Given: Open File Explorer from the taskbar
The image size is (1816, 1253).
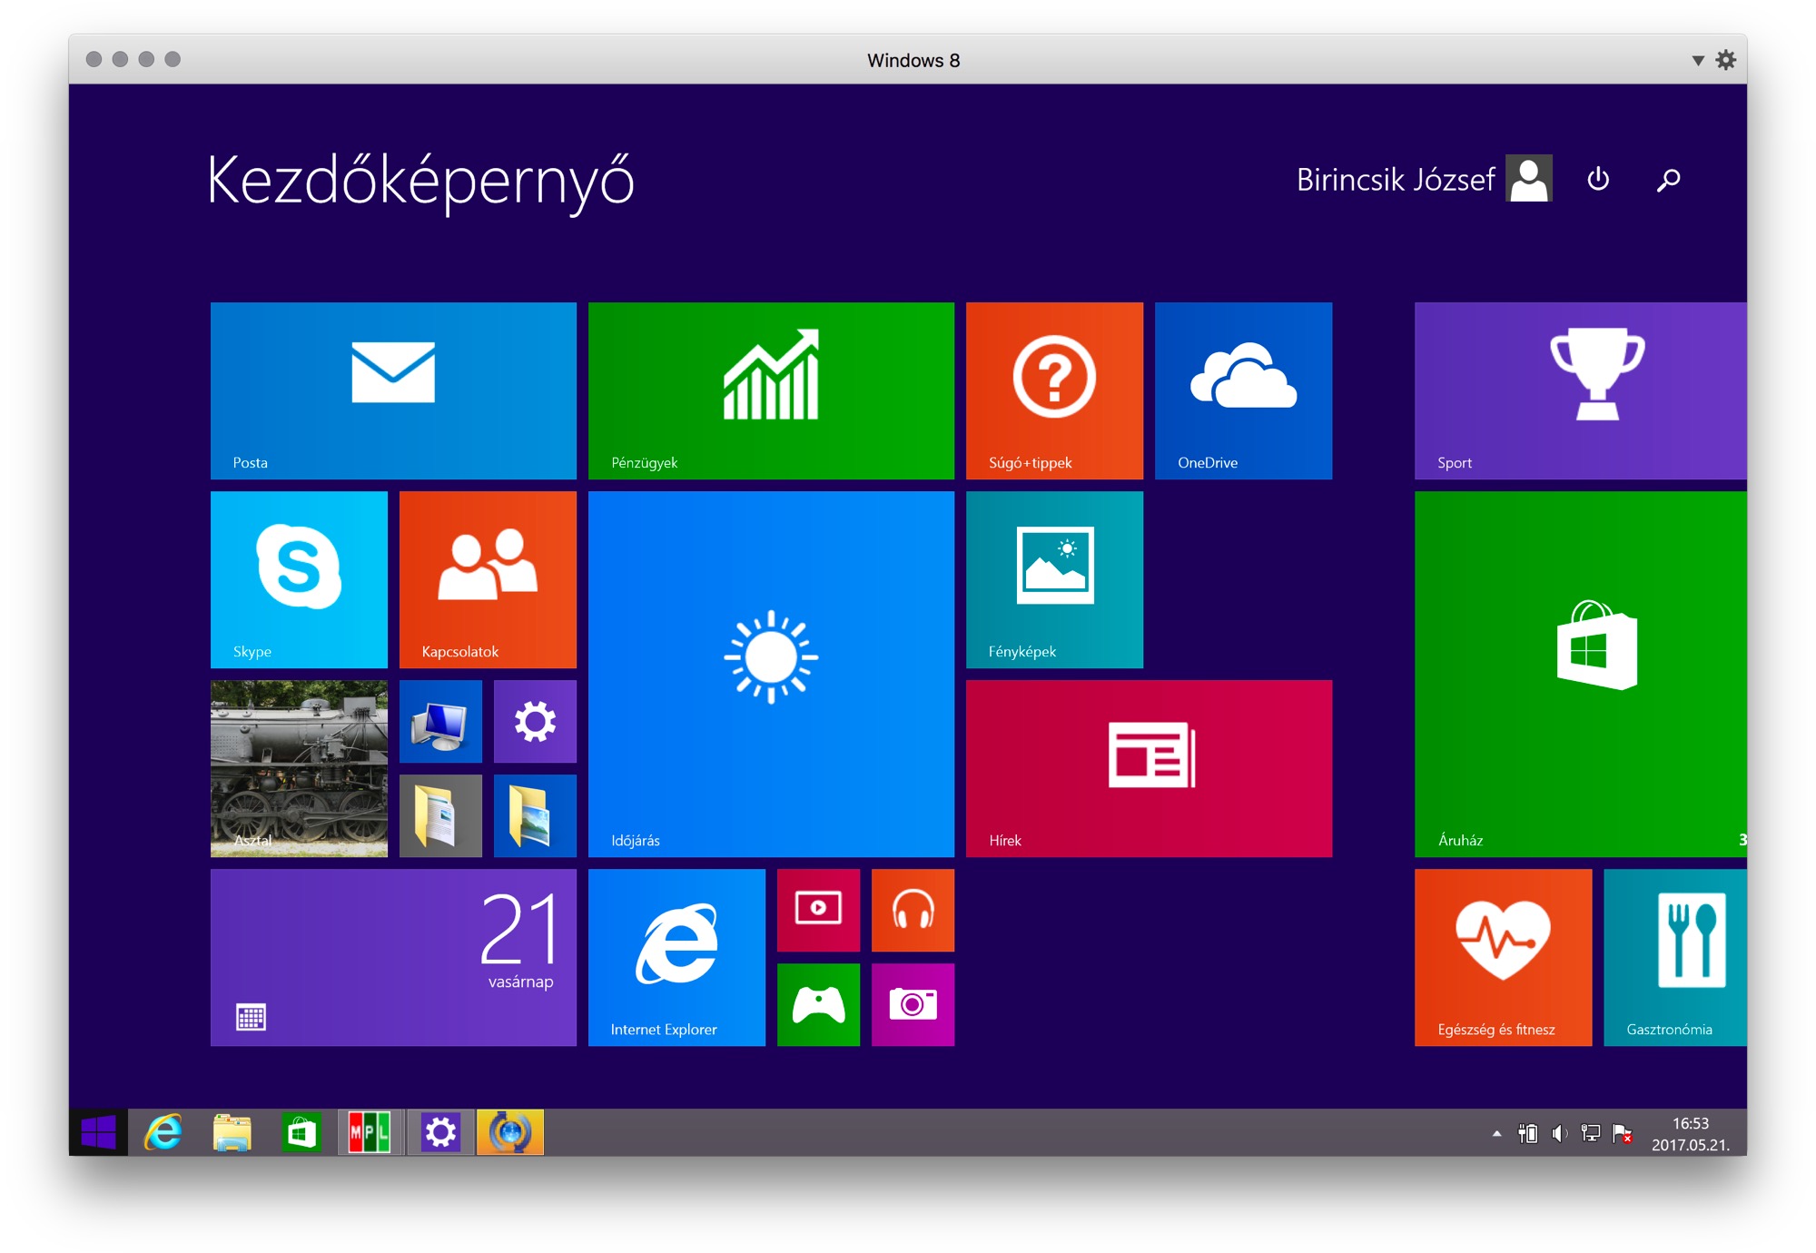Looking at the screenshot, I should (232, 1132).
